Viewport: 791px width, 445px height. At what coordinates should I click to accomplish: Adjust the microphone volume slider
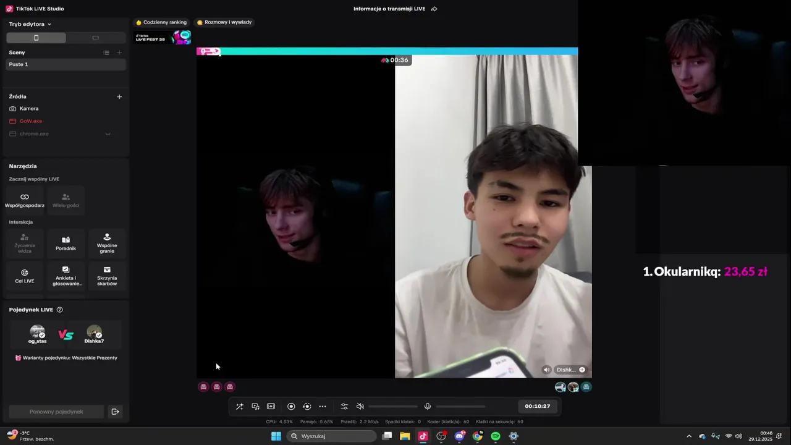click(x=460, y=406)
